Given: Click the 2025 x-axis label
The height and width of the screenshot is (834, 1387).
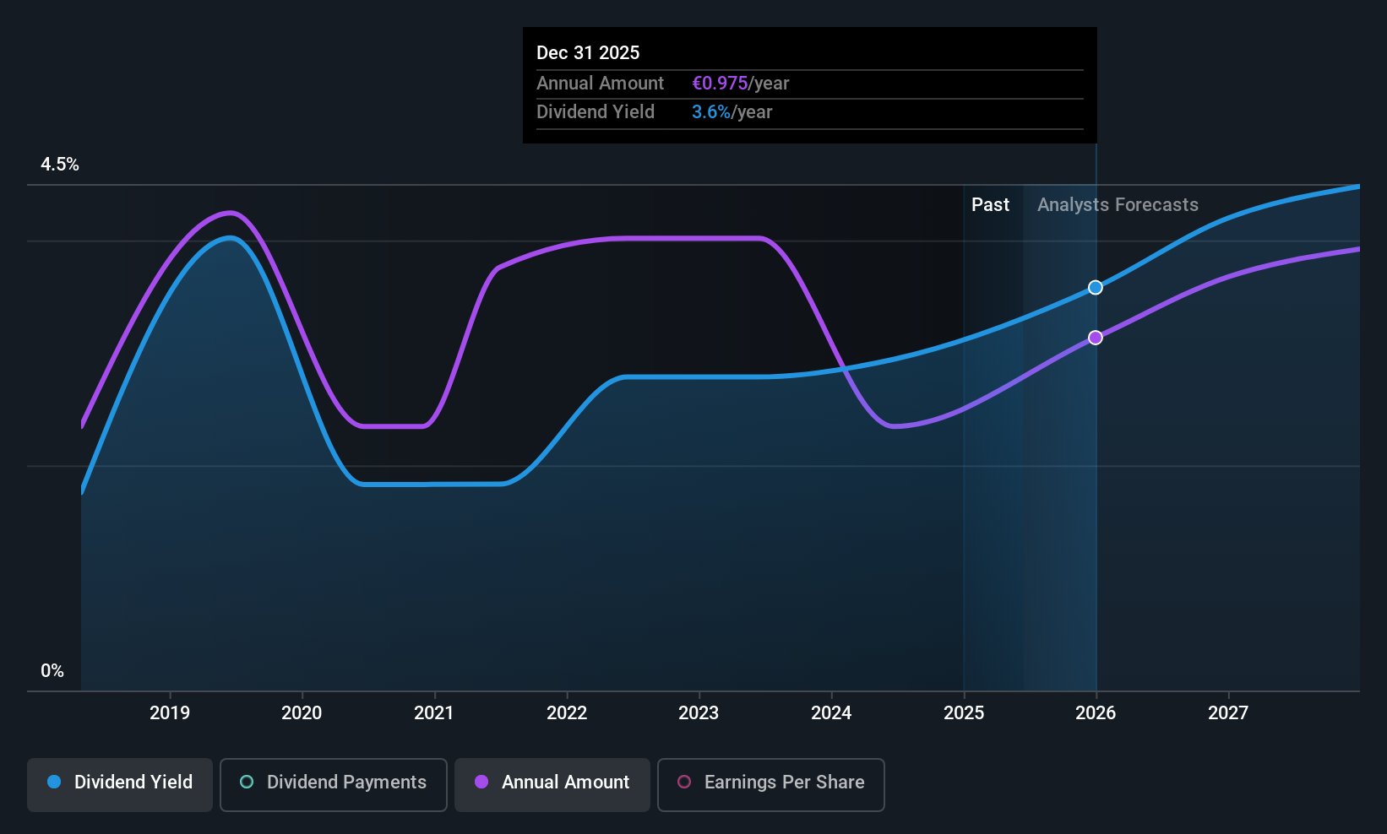Looking at the screenshot, I should click(964, 713).
